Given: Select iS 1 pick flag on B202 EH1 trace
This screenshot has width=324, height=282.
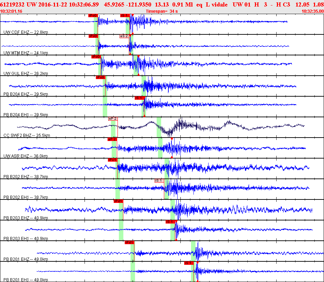Looking at the screenshot, I should pyautogui.click(x=159, y=181).
